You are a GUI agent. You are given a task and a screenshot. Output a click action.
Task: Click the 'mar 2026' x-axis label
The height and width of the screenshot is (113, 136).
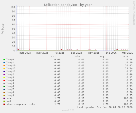point(127,53)
